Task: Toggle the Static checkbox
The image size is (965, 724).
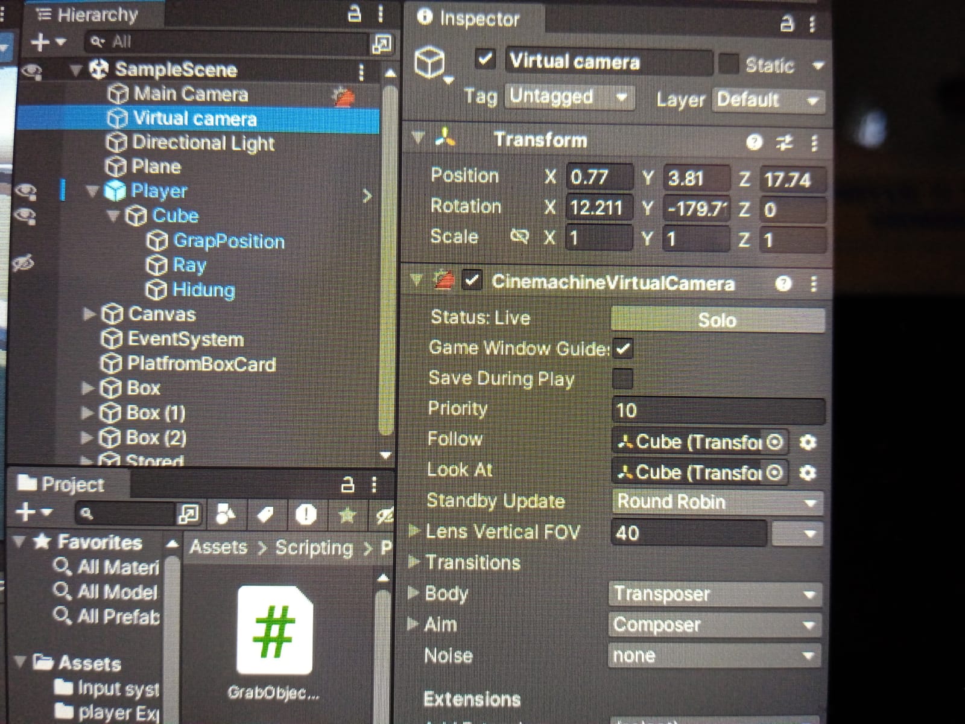Action: coord(728,64)
